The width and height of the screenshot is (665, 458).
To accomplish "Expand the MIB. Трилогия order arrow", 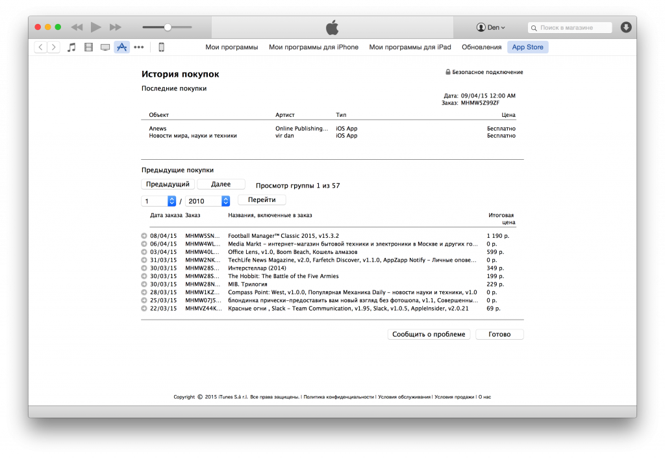I will click(144, 284).
